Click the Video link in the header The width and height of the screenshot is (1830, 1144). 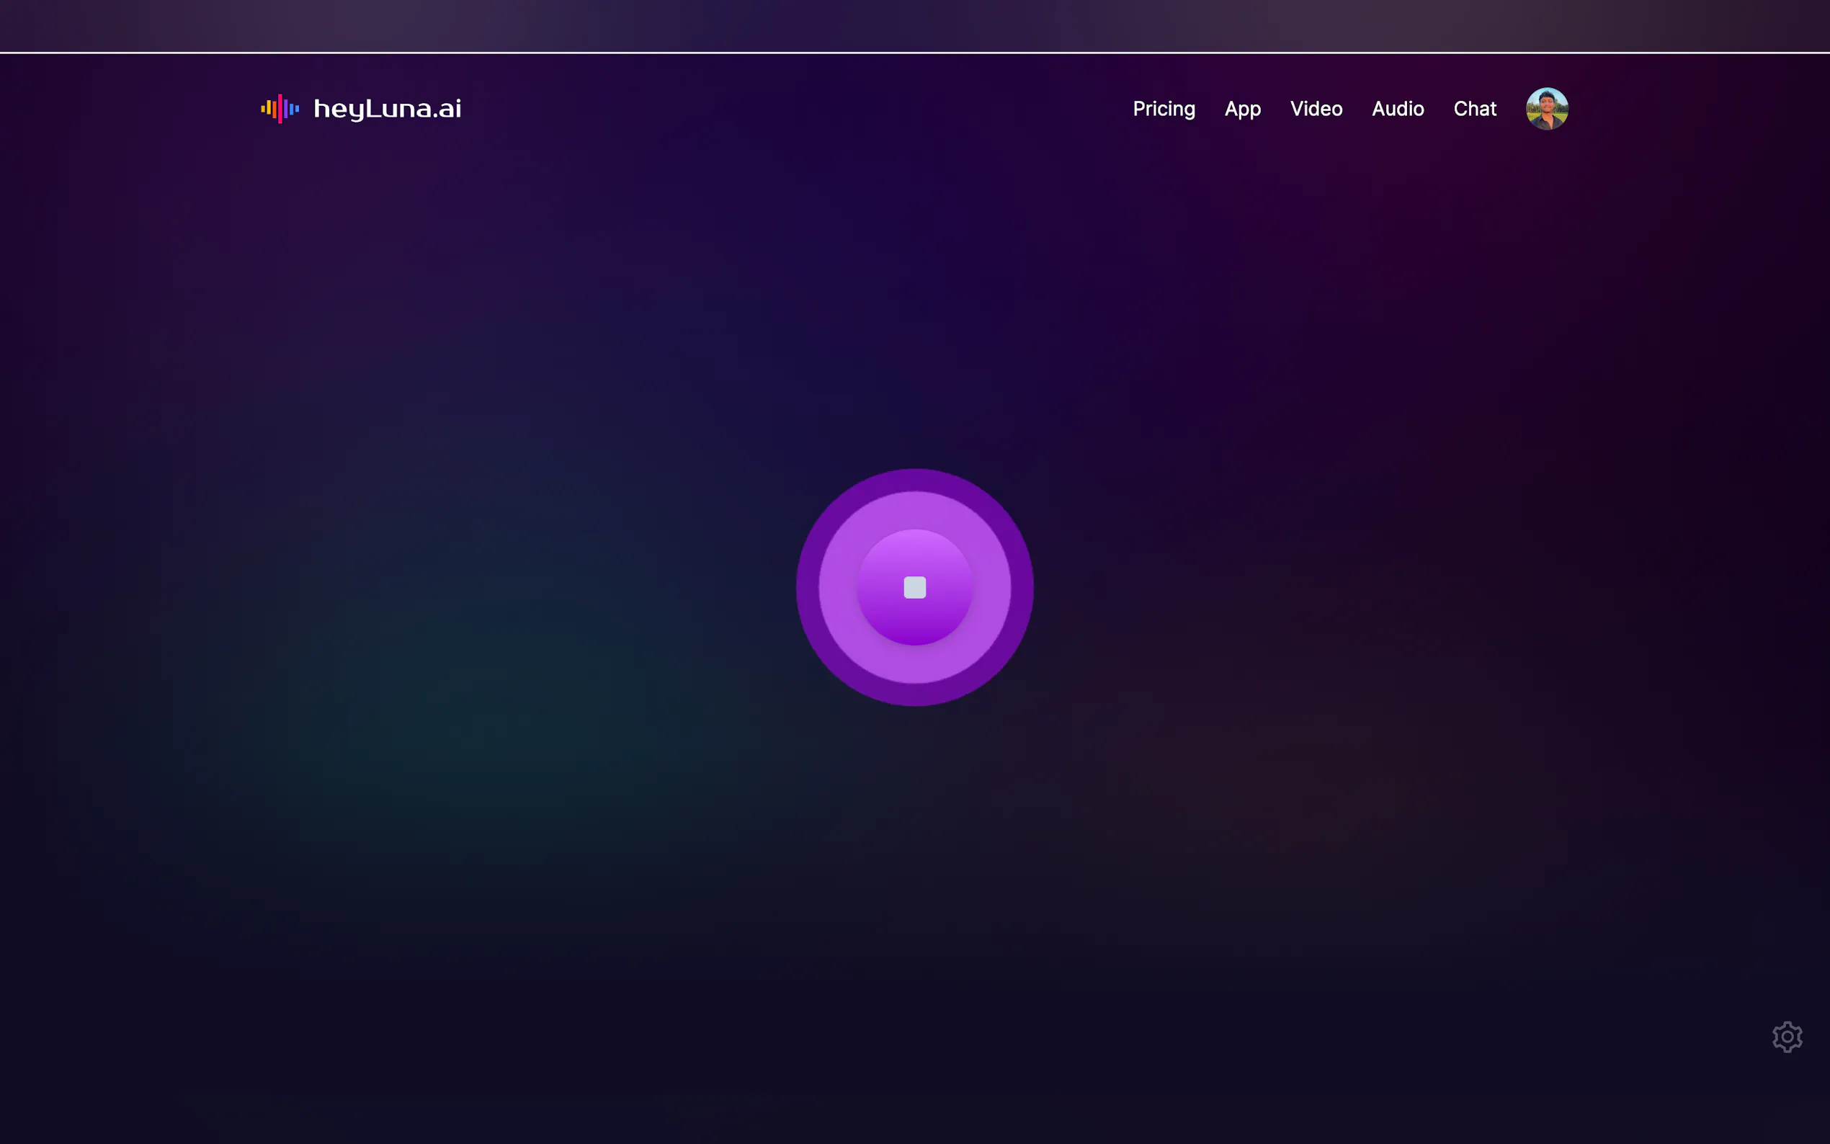1316,109
